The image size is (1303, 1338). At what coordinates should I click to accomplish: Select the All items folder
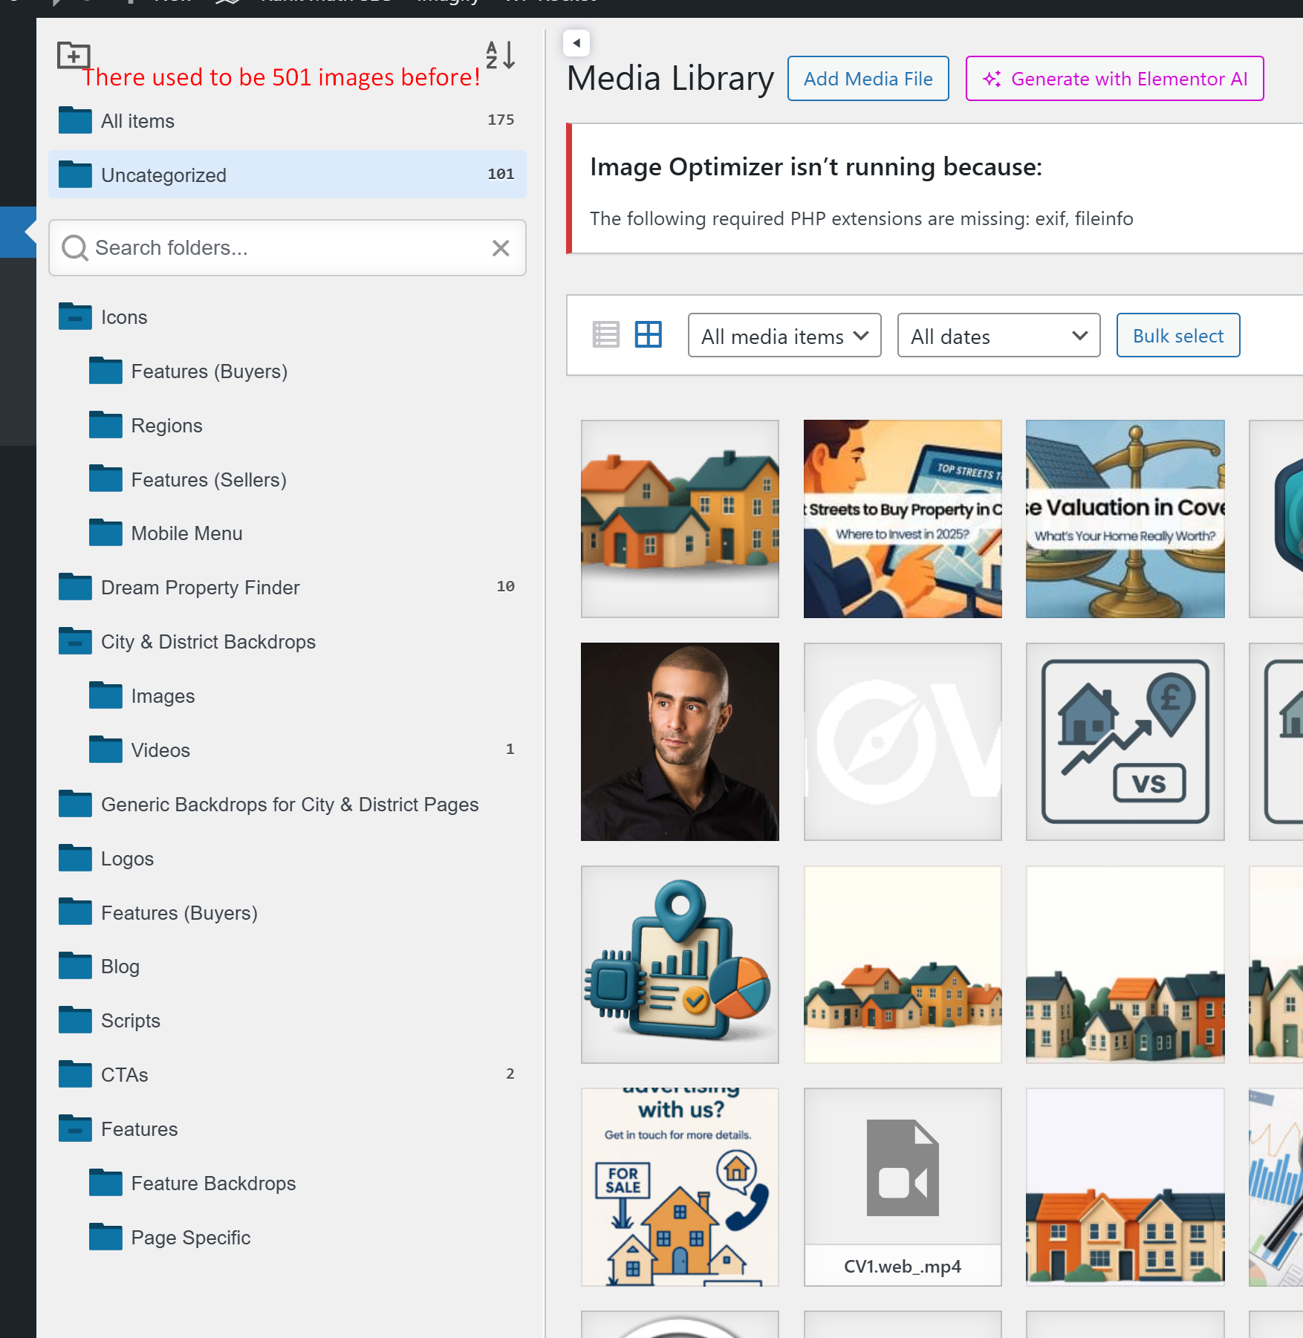[x=287, y=120]
